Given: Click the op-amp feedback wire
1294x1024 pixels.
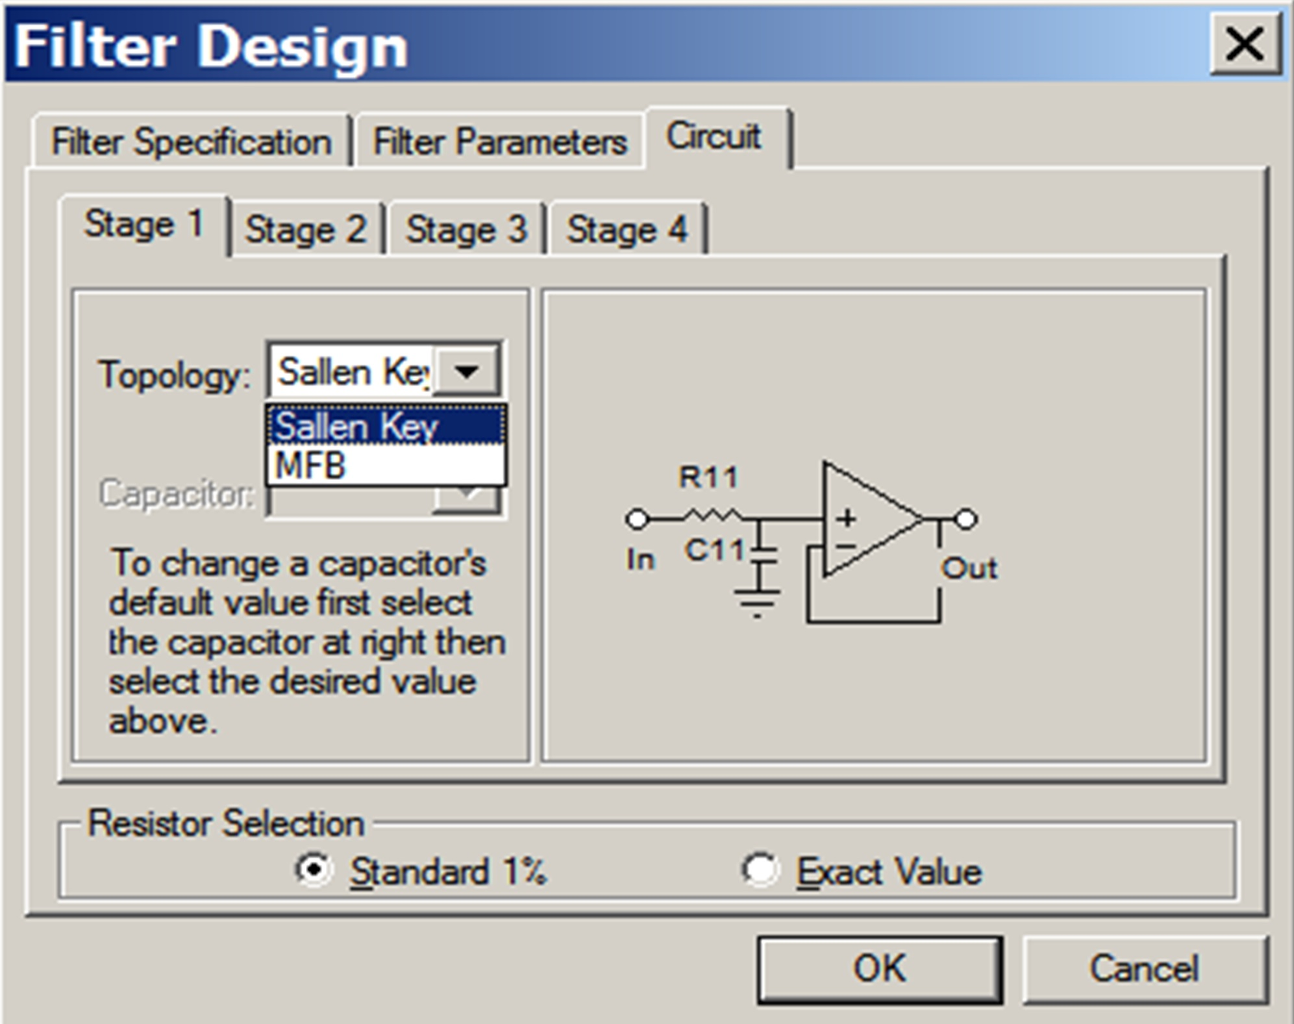Looking at the screenshot, I should [x=873, y=623].
